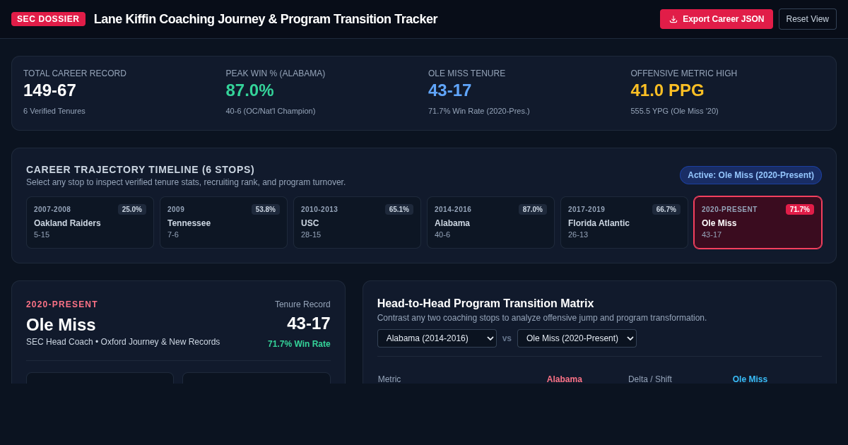Screen dimensions: 848x445
Task: Reset the view with Reset View
Action: point(808,19)
